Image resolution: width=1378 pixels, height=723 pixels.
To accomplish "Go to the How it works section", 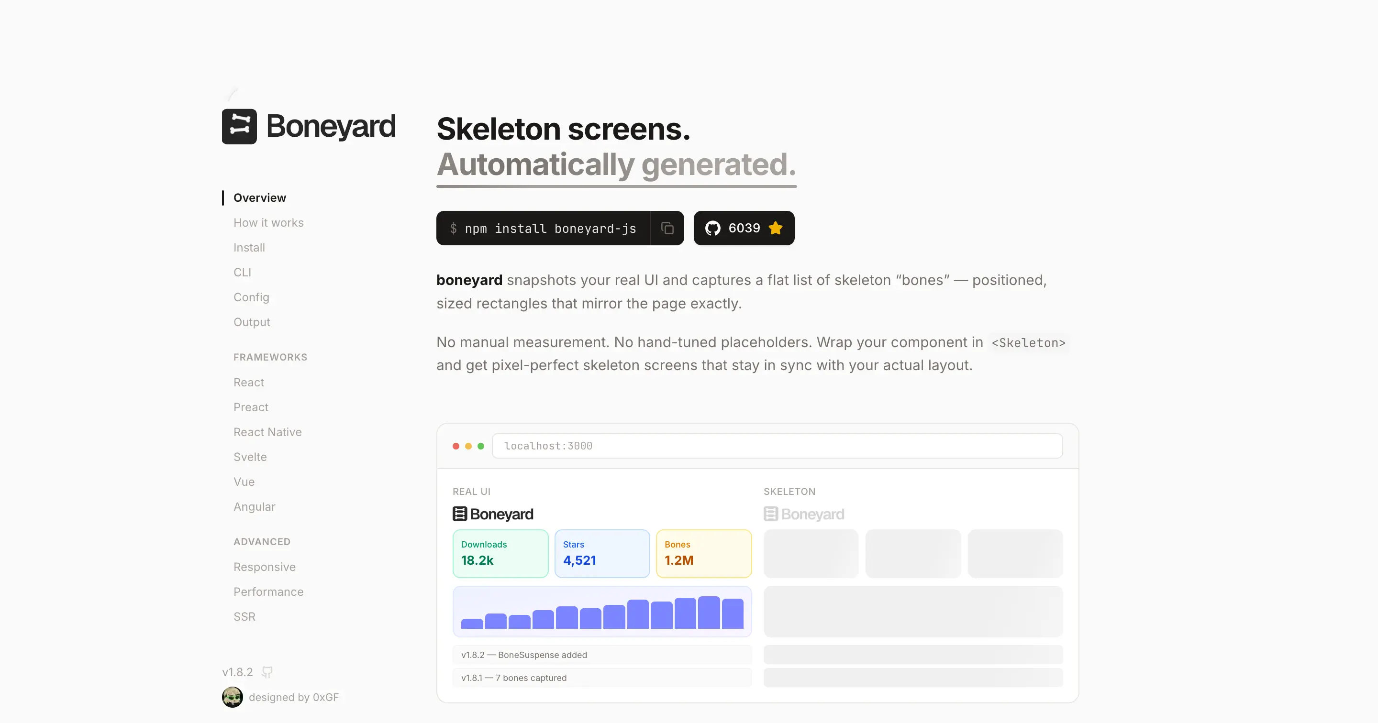I will point(268,222).
